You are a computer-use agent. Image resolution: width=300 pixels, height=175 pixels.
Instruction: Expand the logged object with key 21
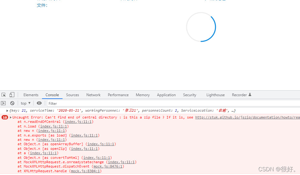pos(7,111)
